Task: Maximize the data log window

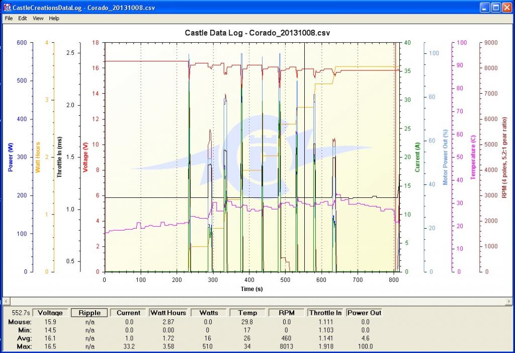Action: point(495,7)
